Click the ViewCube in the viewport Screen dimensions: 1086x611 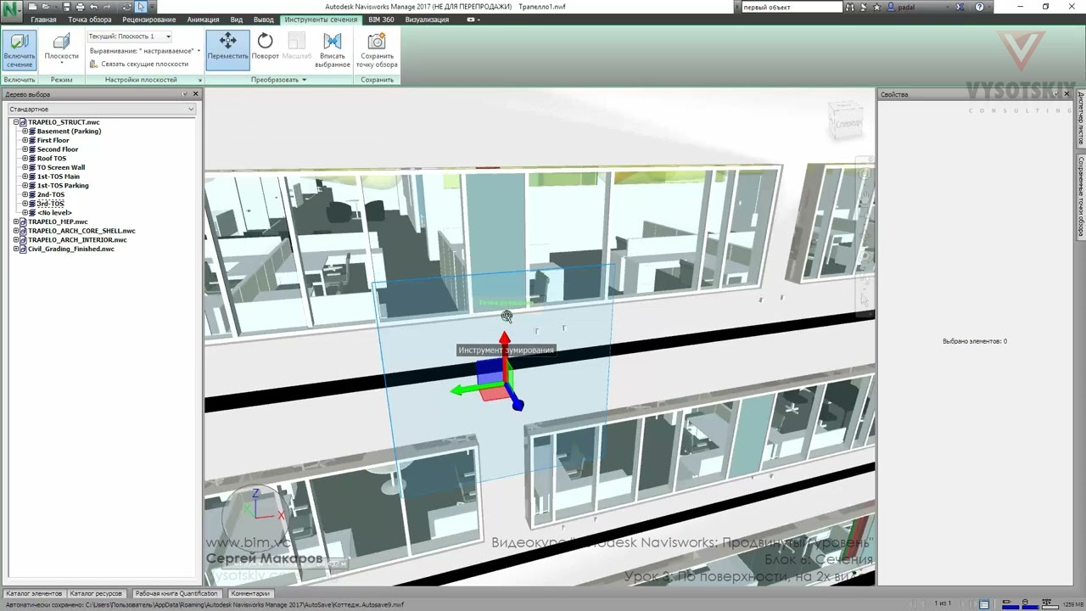coord(846,122)
